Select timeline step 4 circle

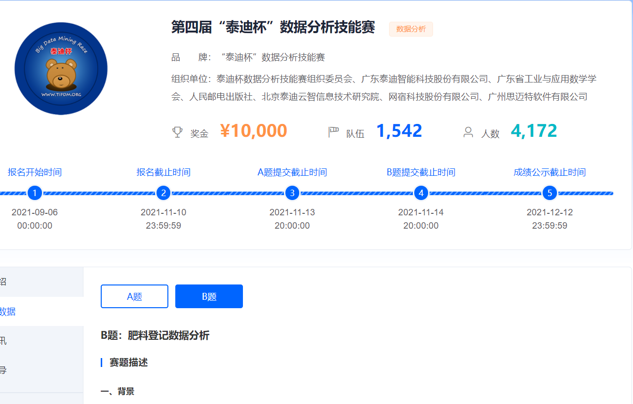(421, 193)
